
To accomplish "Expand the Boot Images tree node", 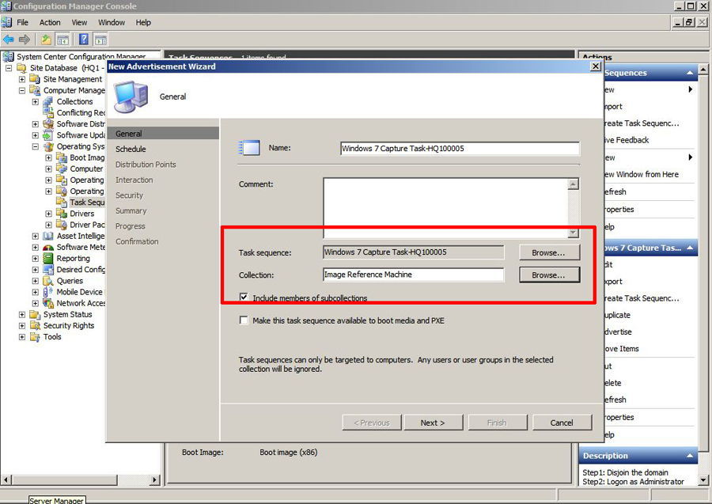I will 48,157.
